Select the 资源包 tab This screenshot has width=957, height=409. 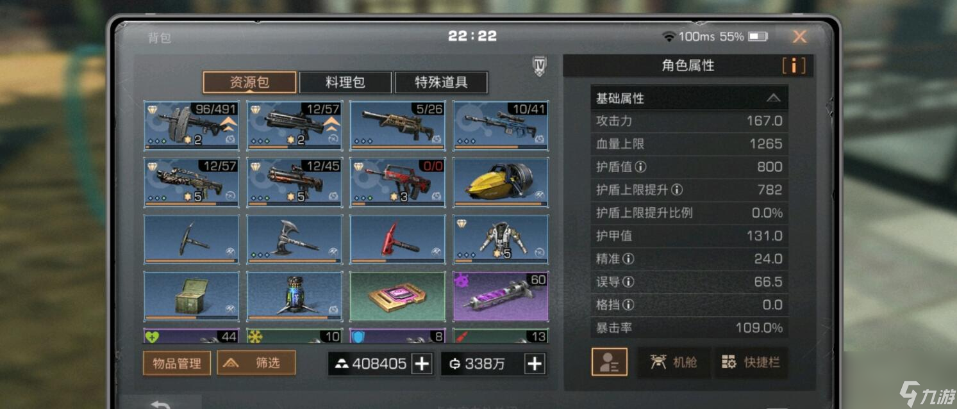[249, 83]
